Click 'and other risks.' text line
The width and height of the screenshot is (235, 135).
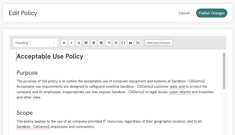pyautogui.click(x=29, y=97)
